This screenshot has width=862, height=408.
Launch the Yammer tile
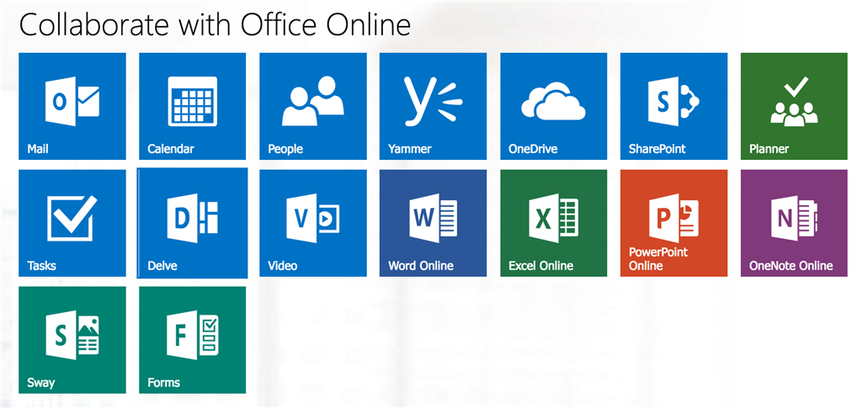point(434,106)
